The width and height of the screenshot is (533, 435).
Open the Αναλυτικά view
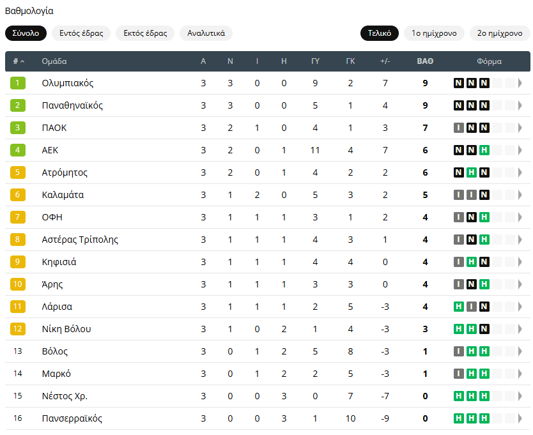click(206, 33)
